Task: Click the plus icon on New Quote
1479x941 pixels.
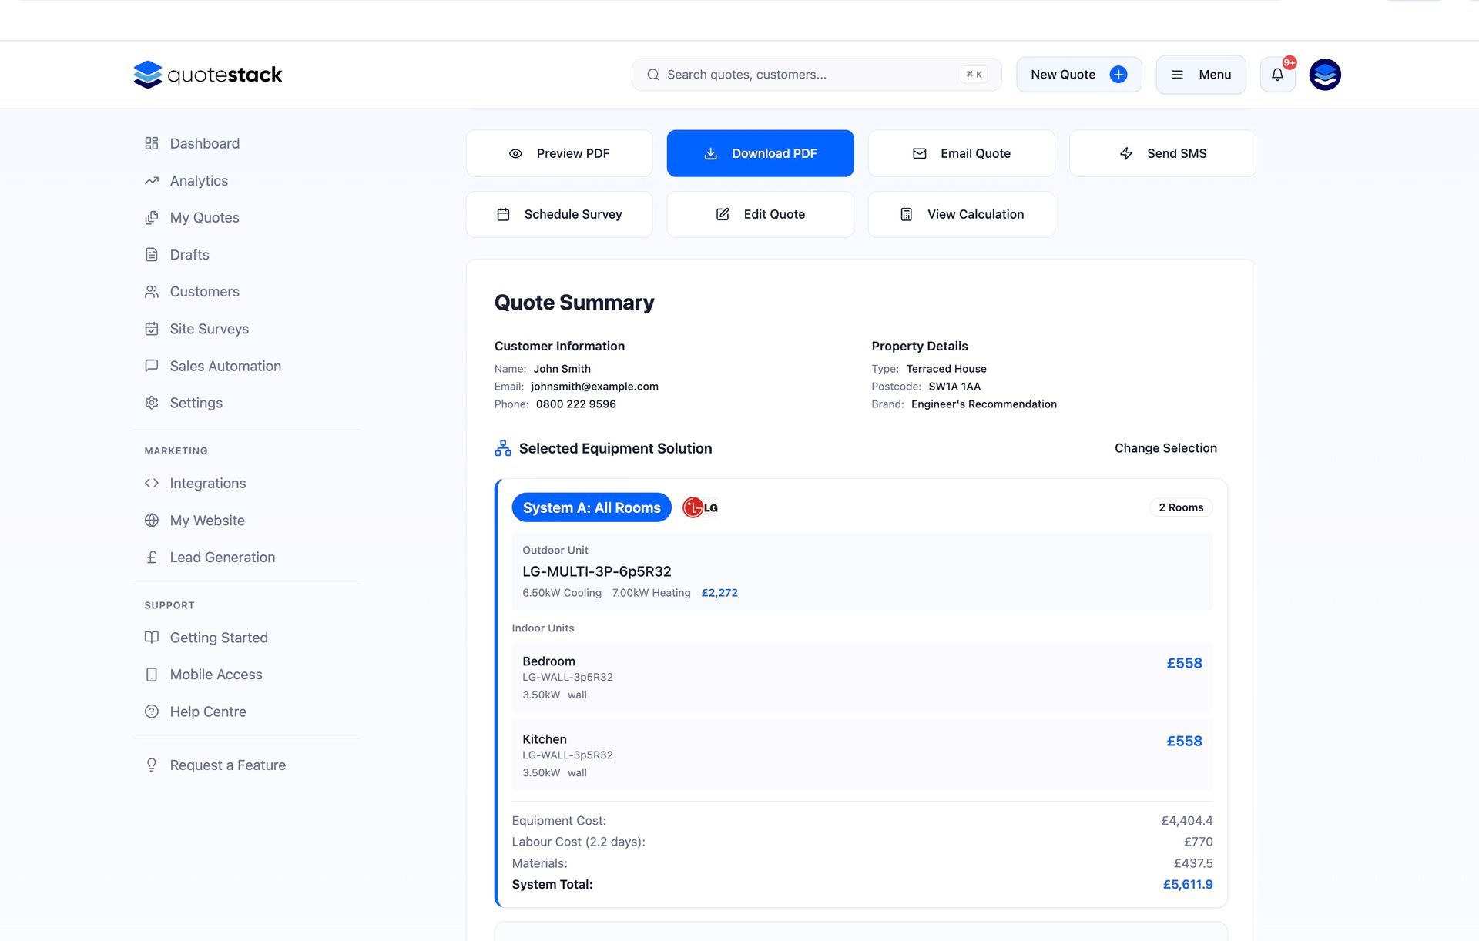Action: coord(1118,75)
